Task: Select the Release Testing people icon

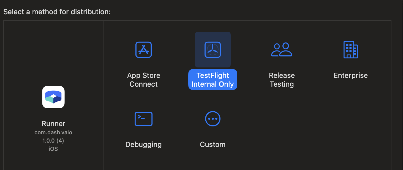Action: tap(282, 50)
